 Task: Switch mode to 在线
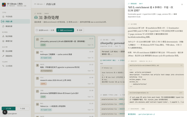click(22, 108)
